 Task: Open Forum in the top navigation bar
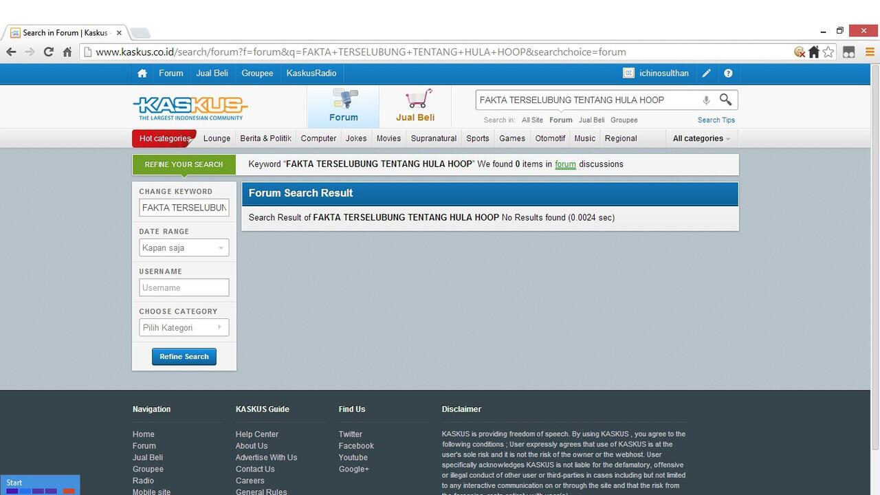[171, 73]
